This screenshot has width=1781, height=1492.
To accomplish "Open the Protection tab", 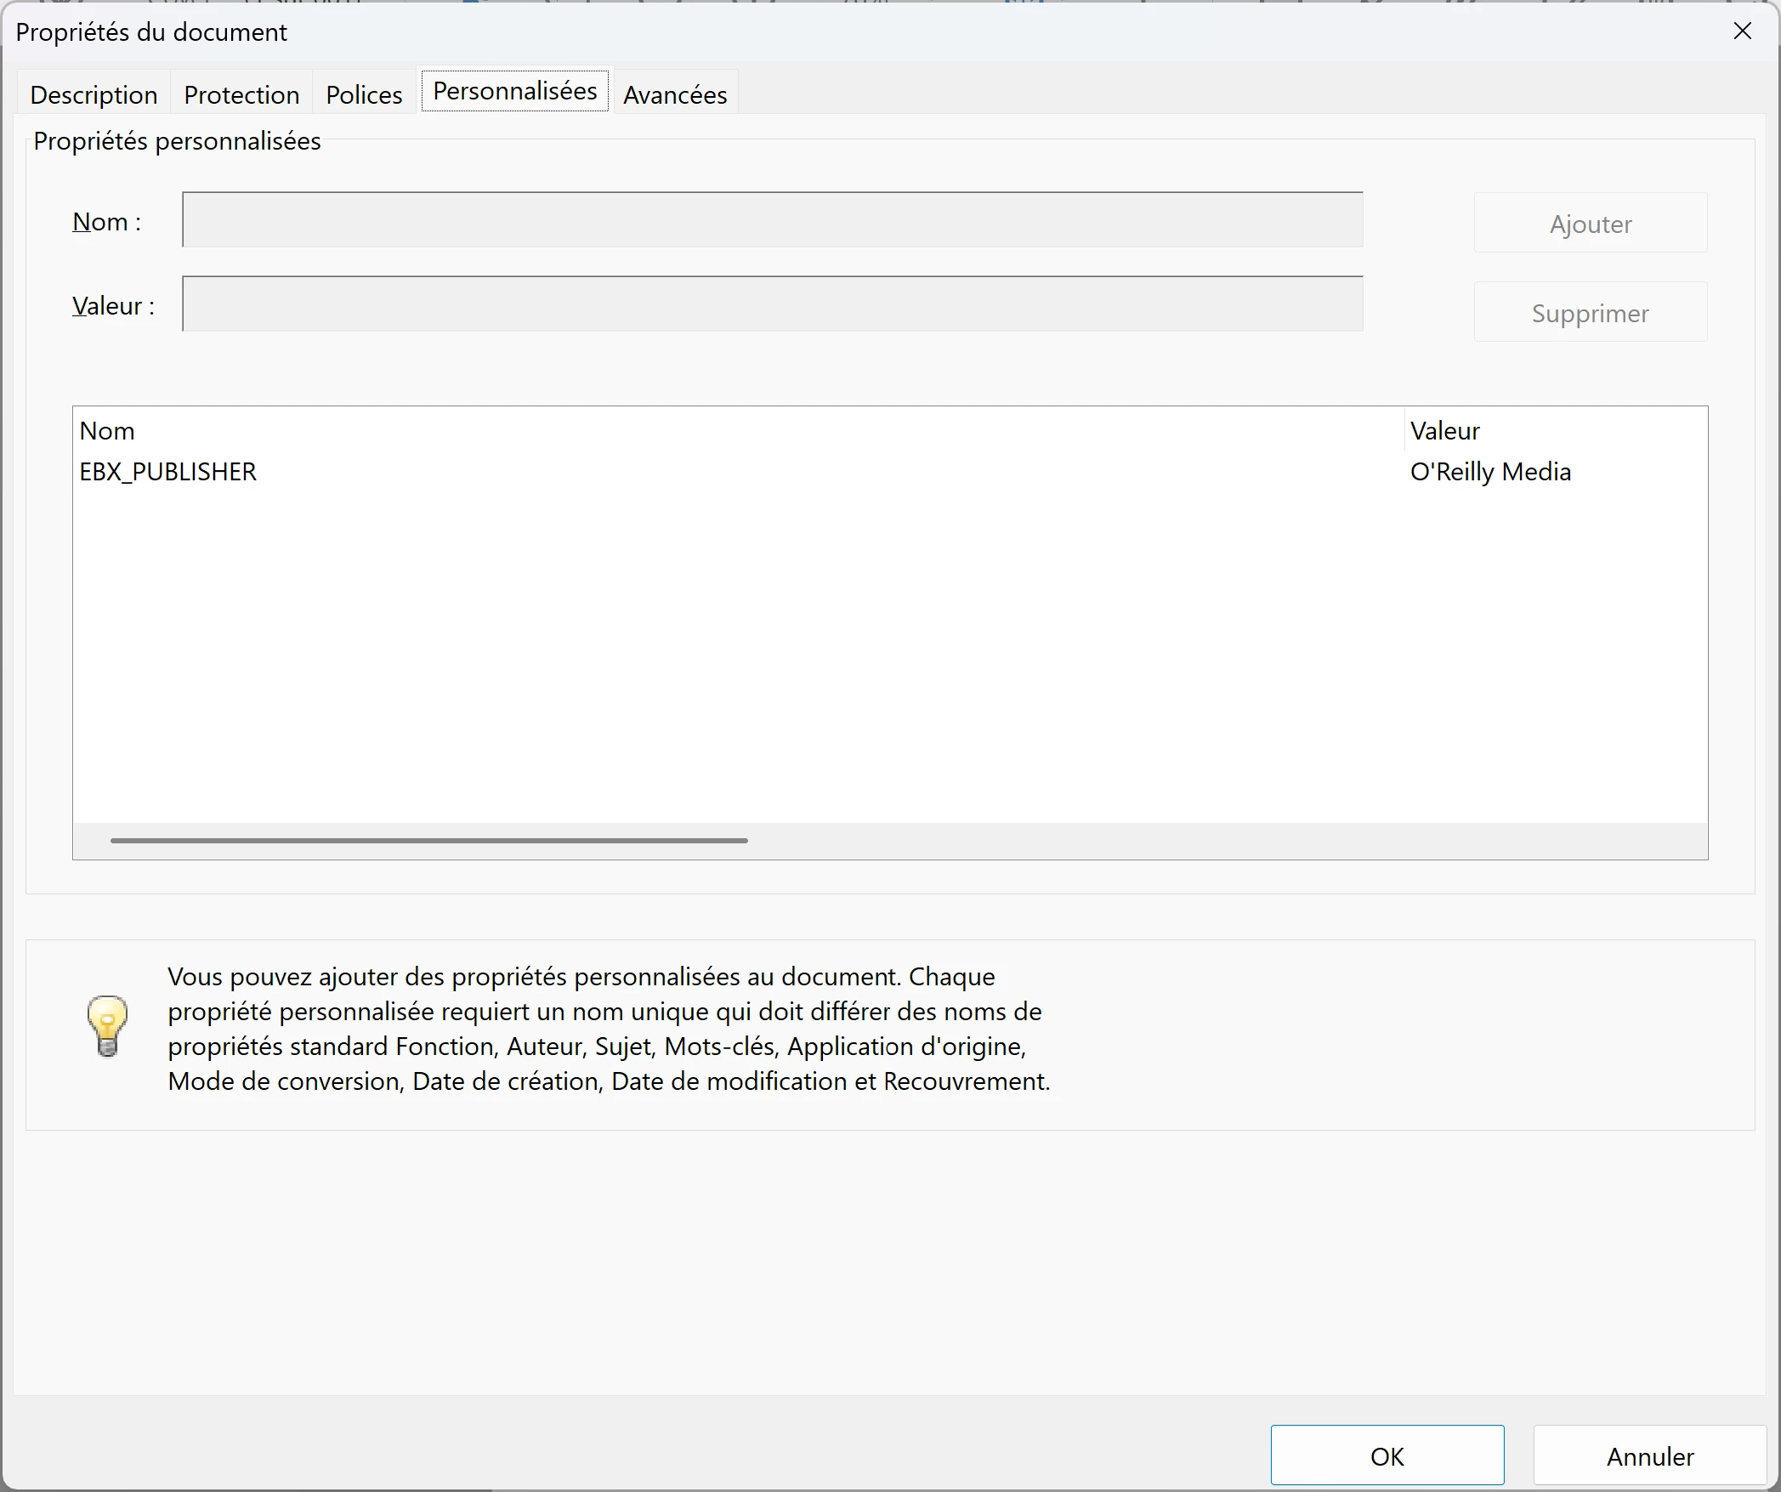I will [241, 94].
